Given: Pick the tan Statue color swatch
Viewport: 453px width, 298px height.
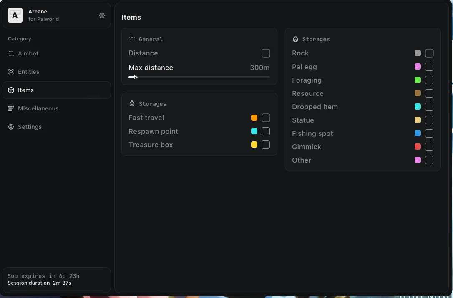Looking at the screenshot, I should (418, 120).
